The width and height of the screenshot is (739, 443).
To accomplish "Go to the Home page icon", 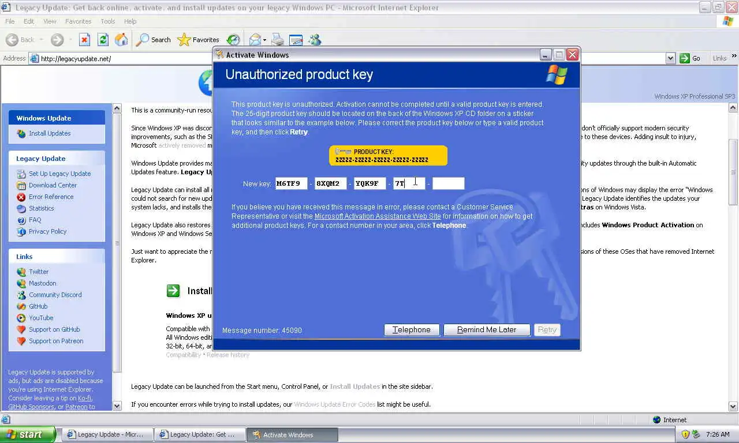I will pos(121,40).
